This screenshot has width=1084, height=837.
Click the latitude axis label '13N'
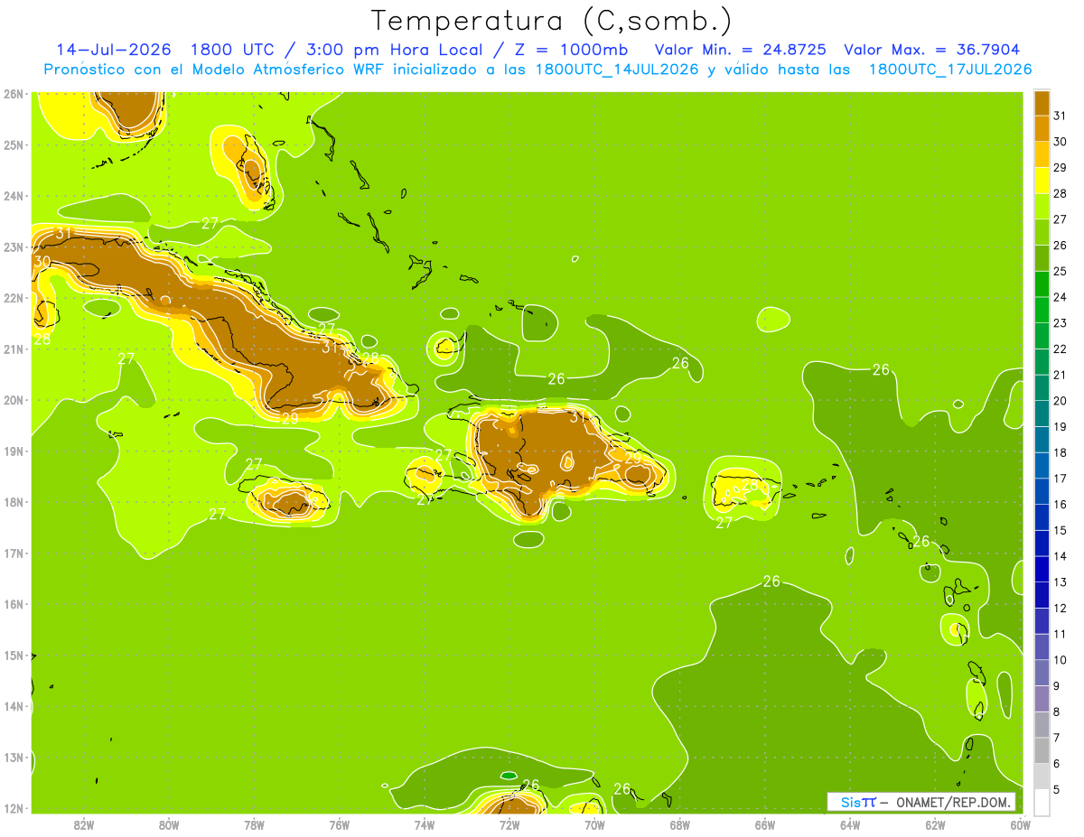[x=13, y=757]
